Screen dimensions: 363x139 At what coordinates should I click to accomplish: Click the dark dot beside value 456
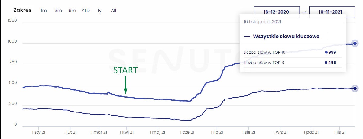[x=326, y=63]
